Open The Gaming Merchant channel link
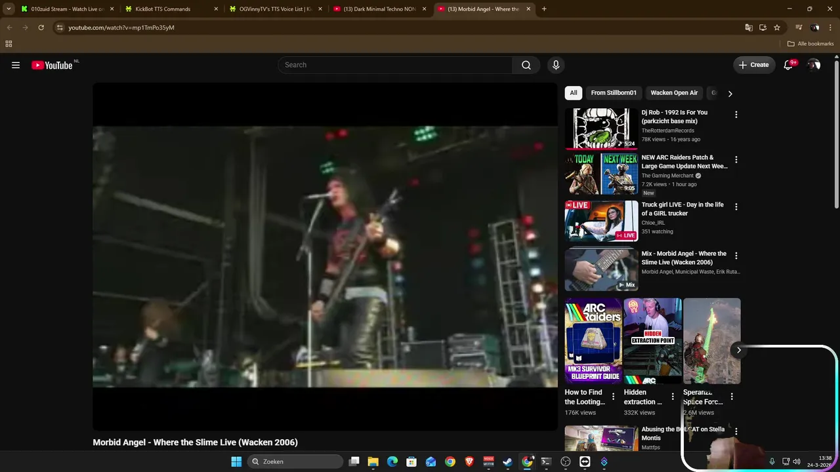The width and height of the screenshot is (840, 472). pos(667,176)
